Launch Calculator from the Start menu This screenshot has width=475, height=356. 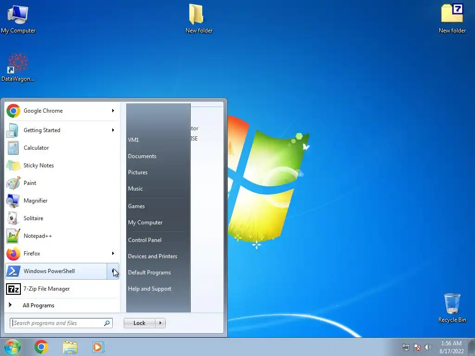(x=62, y=148)
